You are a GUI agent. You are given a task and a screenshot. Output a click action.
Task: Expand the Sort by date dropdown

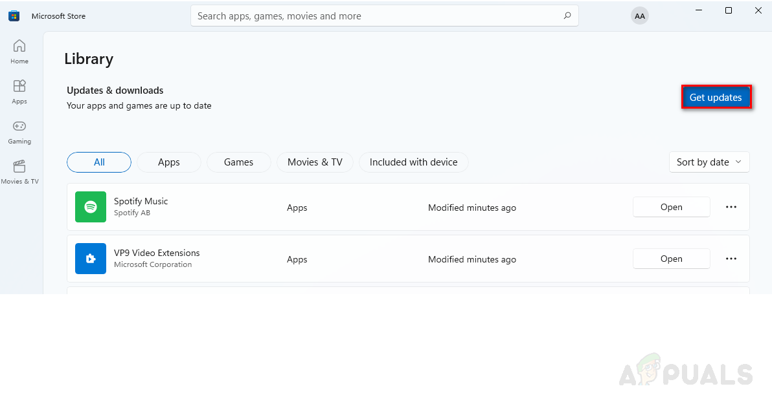click(709, 162)
